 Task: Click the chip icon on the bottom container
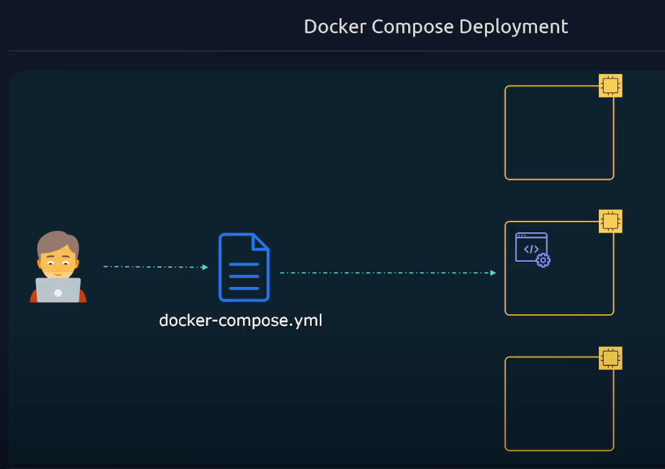(x=610, y=358)
